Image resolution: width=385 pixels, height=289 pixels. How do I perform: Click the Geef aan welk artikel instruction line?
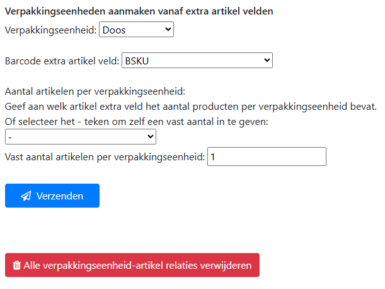tap(190, 106)
